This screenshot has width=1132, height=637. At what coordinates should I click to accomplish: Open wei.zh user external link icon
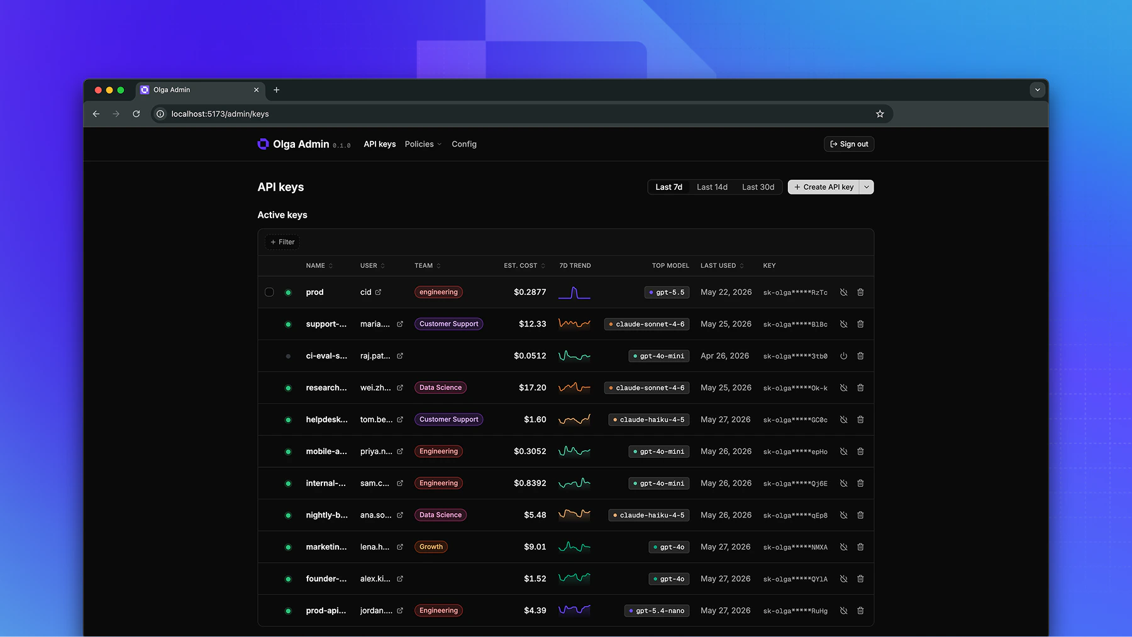click(x=400, y=388)
